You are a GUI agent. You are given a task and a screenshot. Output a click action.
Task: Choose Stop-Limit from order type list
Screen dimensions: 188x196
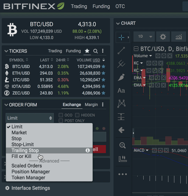49,144
